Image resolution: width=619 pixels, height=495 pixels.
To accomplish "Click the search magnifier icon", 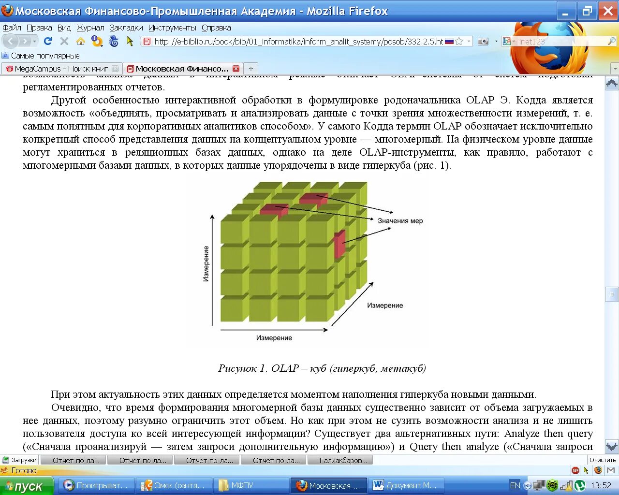I will (611, 42).
